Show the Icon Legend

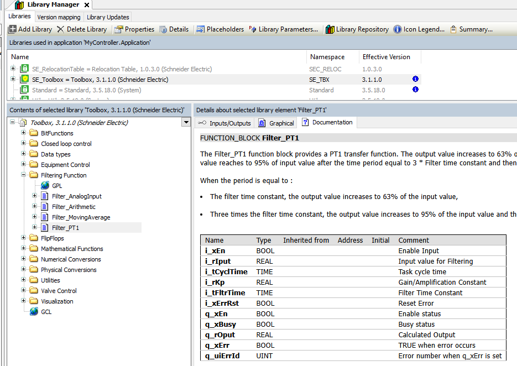tap(398, 29)
